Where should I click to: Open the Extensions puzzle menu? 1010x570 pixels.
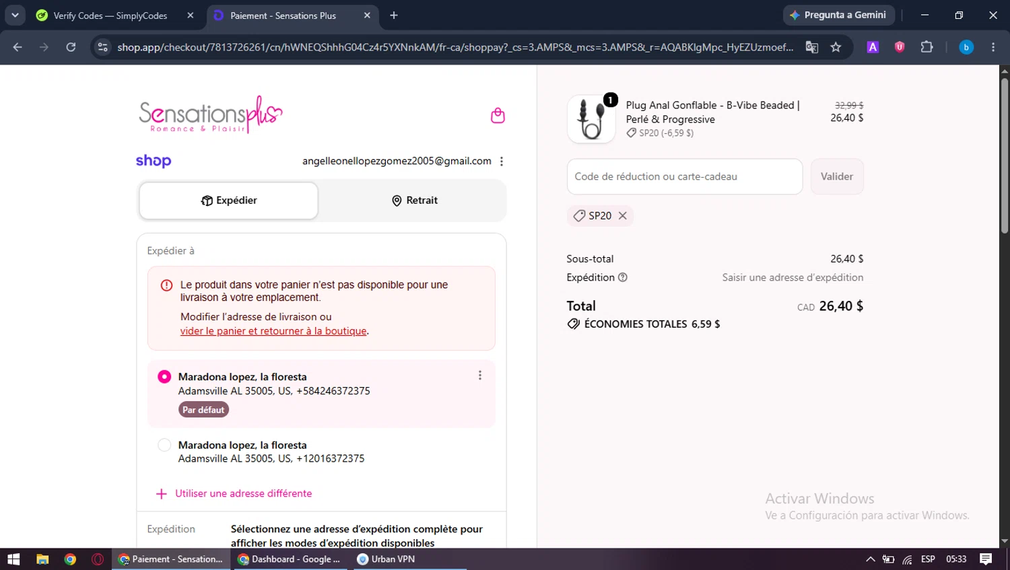(x=927, y=47)
